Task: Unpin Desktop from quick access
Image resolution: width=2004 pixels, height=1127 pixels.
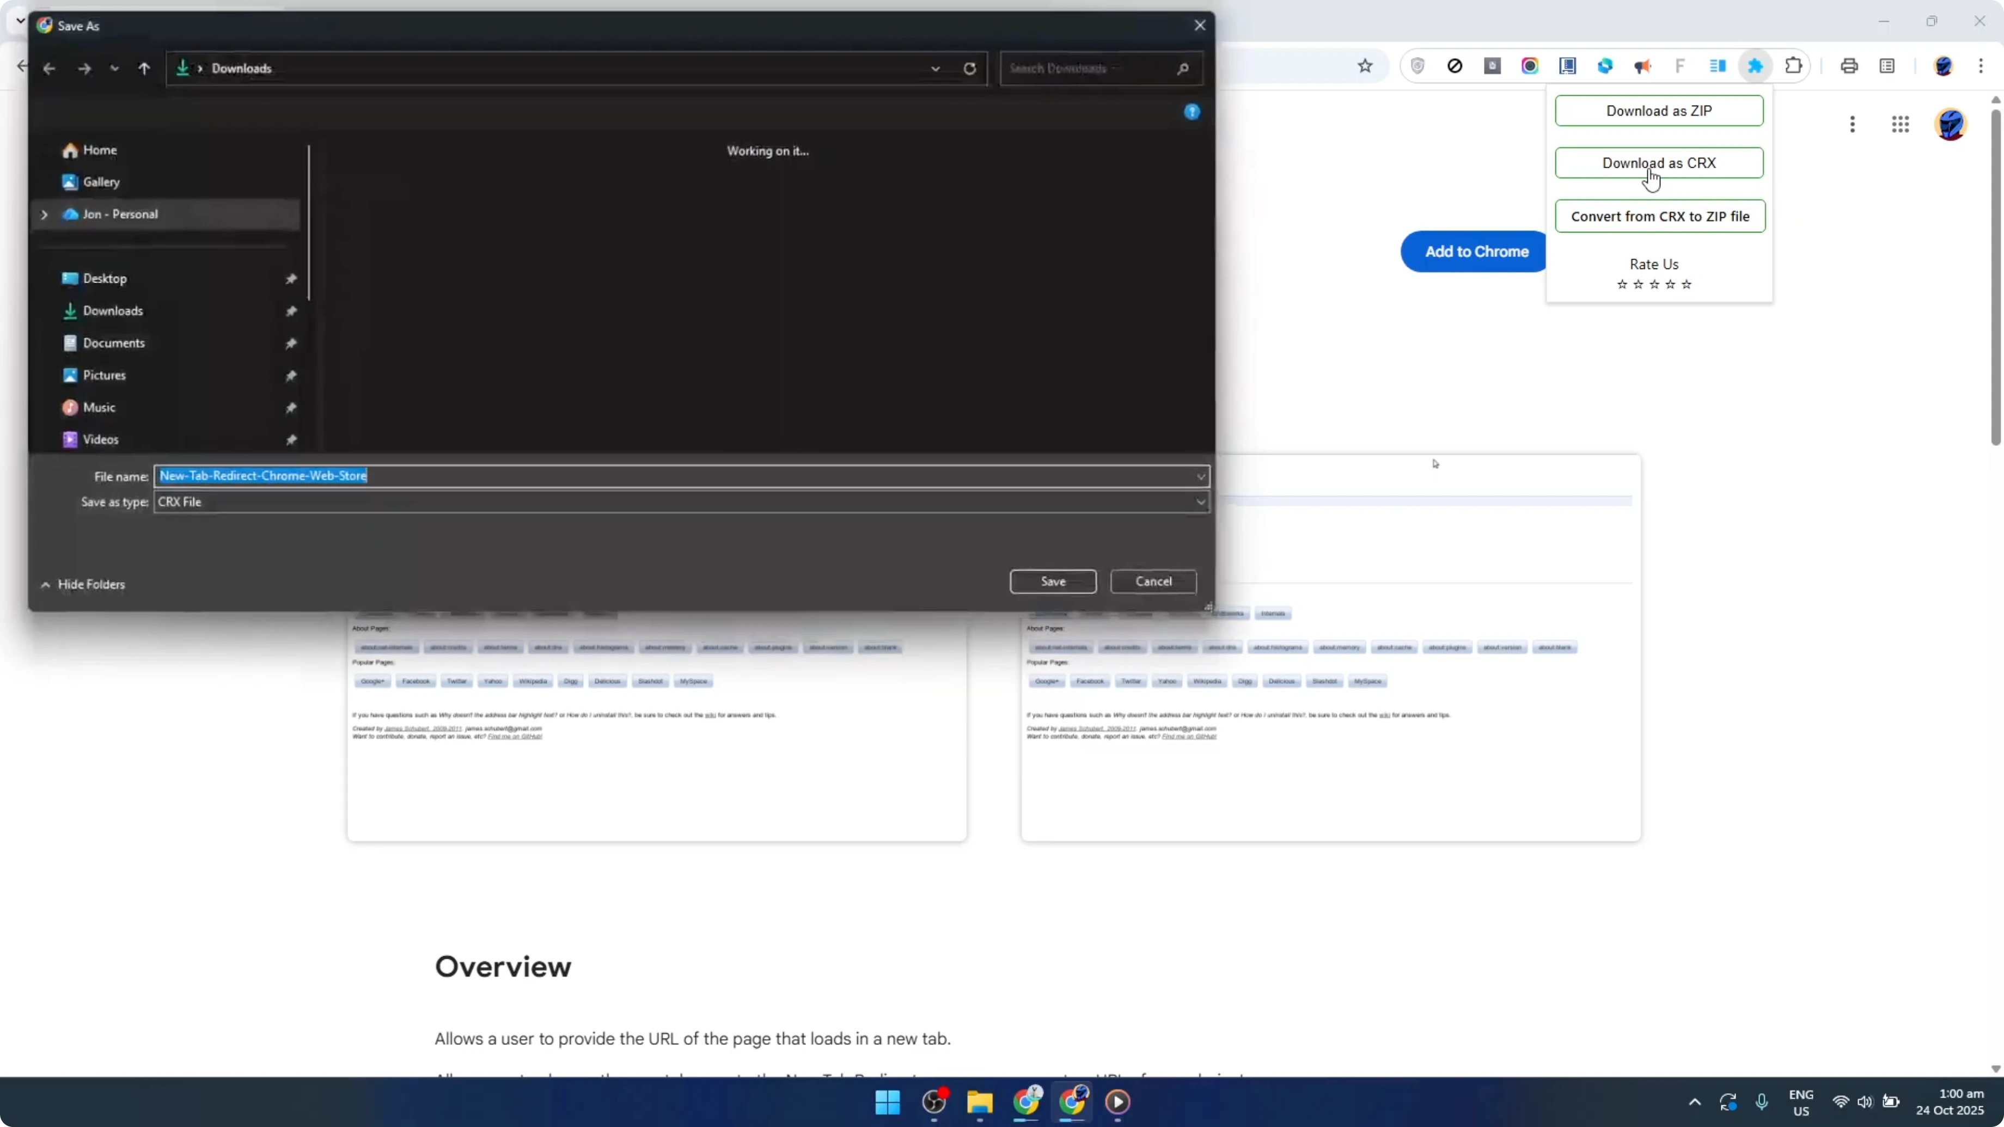Action: [291, 278]
